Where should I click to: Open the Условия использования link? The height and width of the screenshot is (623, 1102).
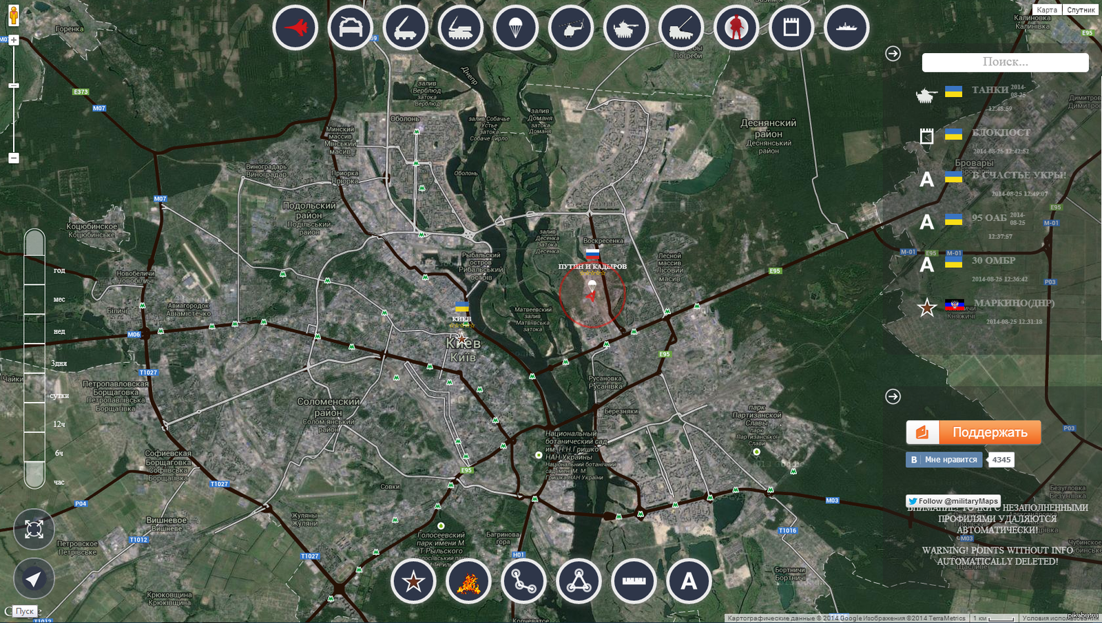coord(1059,618)
